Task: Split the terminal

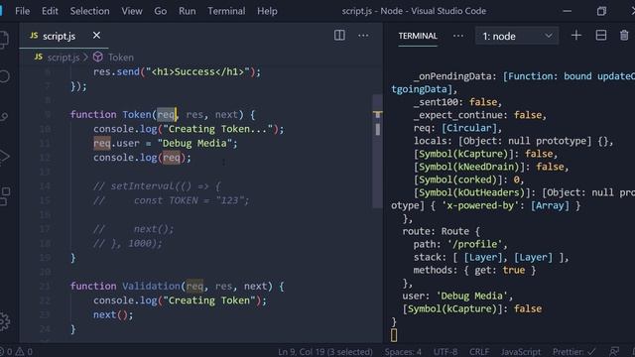Action: (601, 36)
